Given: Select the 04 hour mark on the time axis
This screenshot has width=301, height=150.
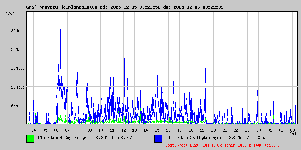Looking at the screenshot, I should point(33,130).
